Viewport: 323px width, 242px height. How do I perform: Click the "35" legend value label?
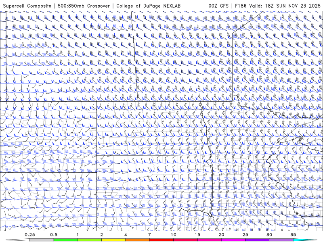tap(293, 235)
